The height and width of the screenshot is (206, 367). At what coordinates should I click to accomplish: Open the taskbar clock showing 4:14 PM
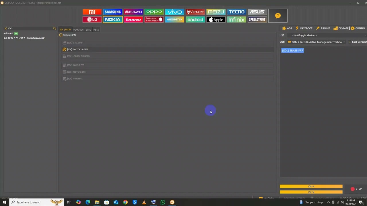click(351, 202)
